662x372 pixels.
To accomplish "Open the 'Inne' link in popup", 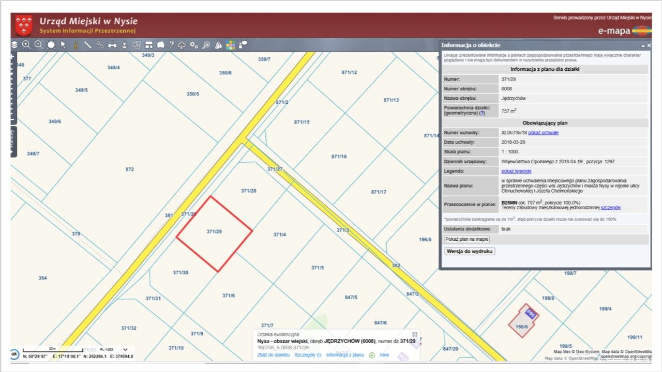I will pyautogui.click(x=384, y=355).
